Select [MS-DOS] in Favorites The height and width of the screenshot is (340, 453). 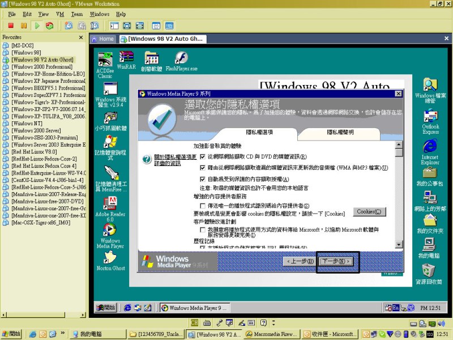tap(23, 45)
